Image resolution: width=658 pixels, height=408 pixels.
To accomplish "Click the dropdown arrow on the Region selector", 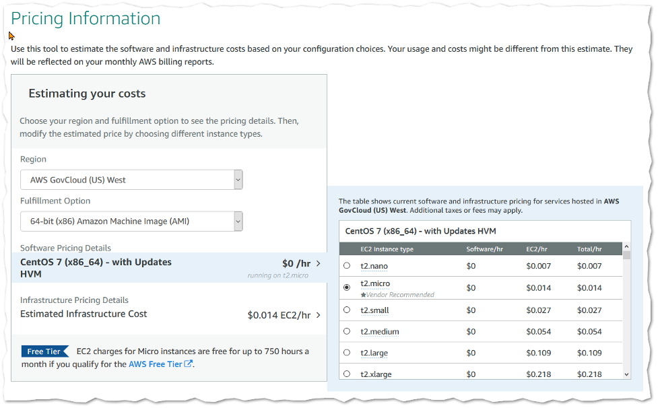I will (238, 180).
